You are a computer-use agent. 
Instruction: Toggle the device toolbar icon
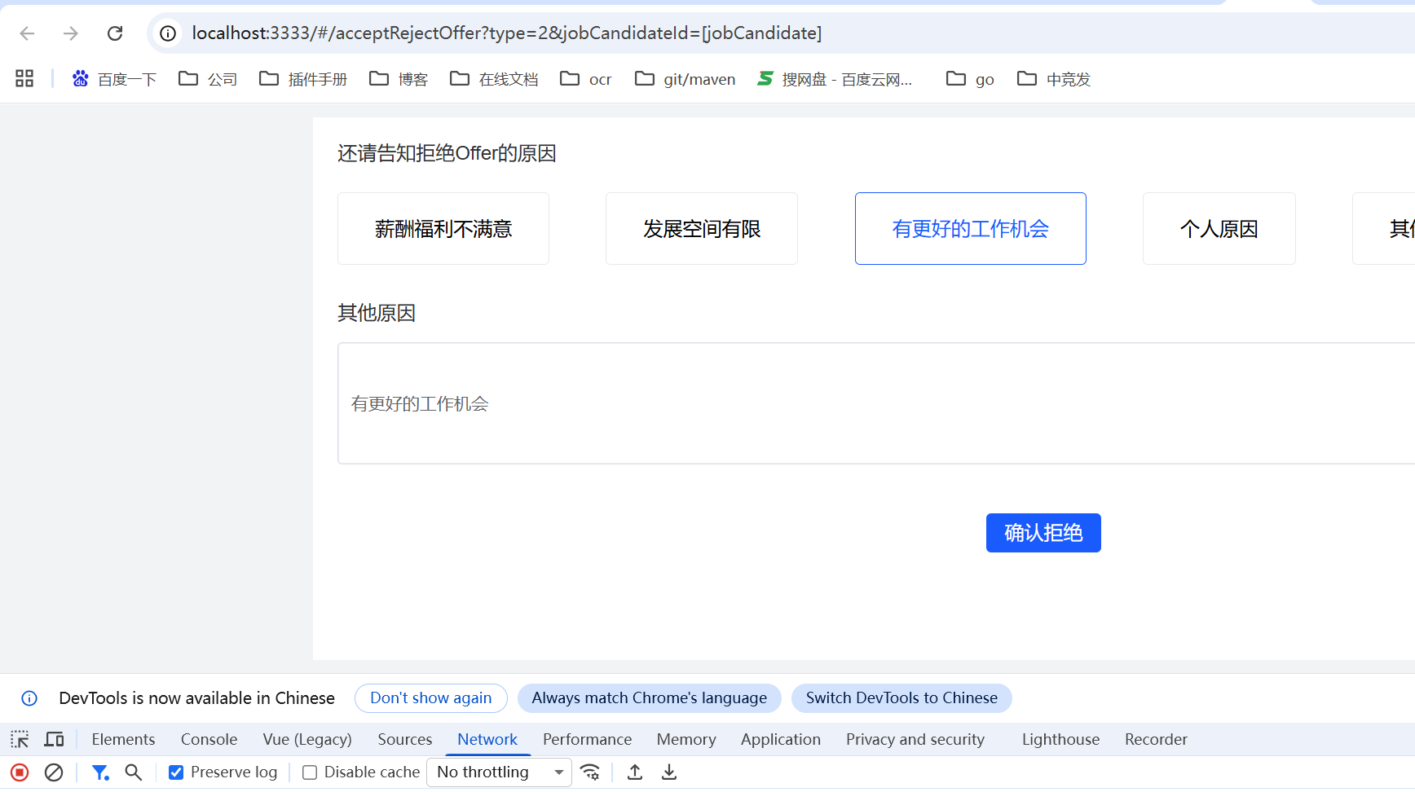pyautogui.click(x=55, y=739)
